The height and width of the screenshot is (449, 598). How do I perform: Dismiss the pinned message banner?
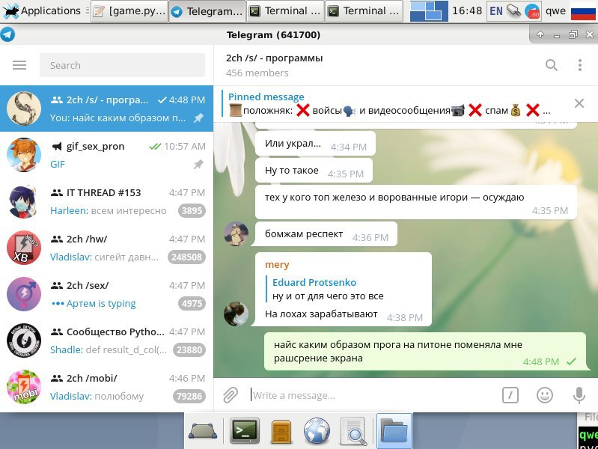point(579,103)
